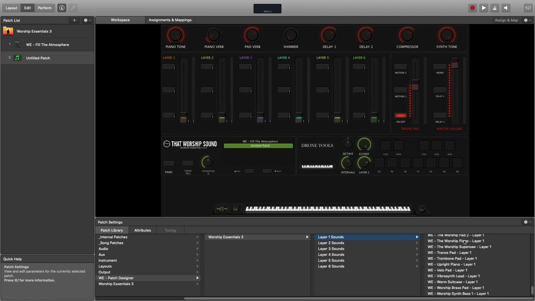
Task: Click the LAYER 1 volume fader handle
Action: point(183,118)
